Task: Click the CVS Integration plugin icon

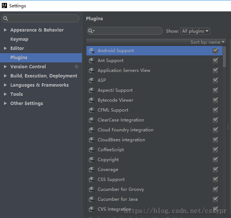Action: tap(91, 209)
